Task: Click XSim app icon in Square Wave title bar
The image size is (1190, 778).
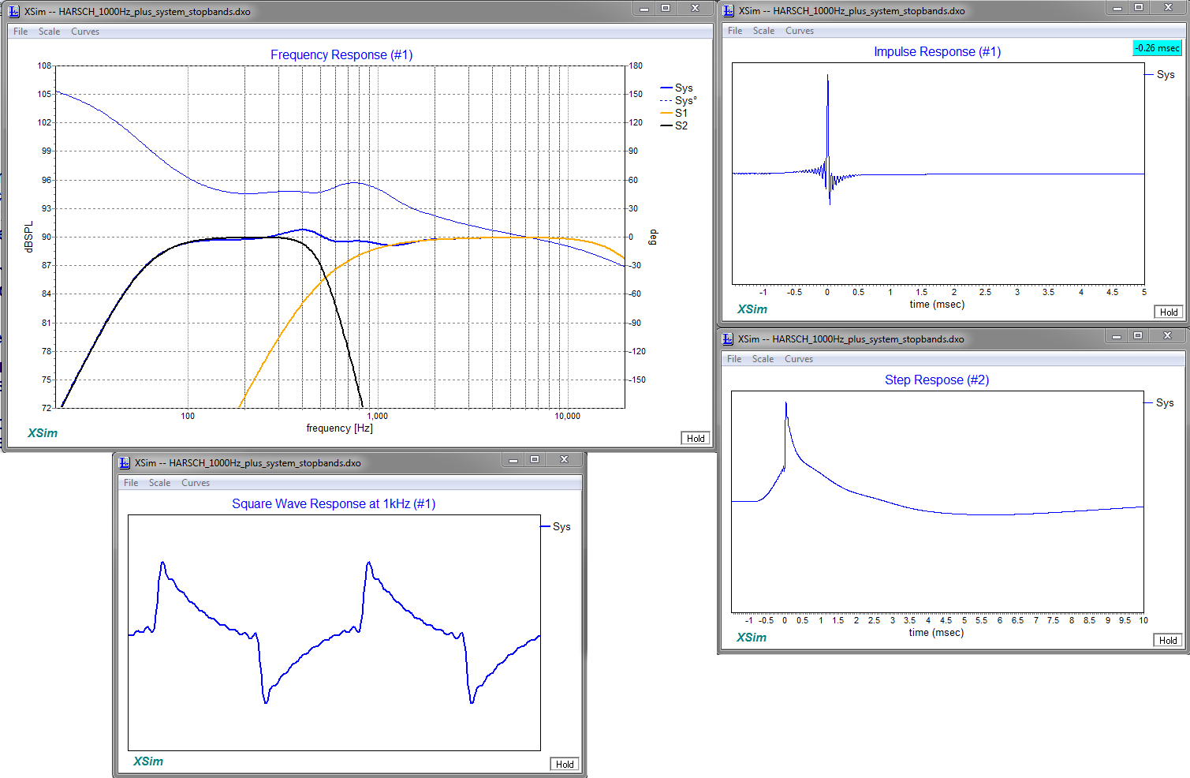Action: click(x=125, y=463)
